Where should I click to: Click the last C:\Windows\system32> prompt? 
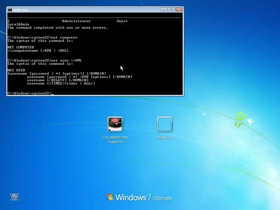(30, 93)
